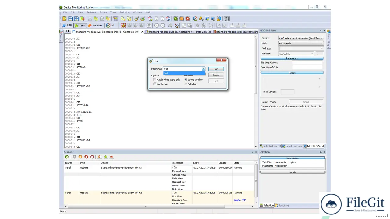Open the Session dropdown in MODBUS Send
Image resolution: width=390 pixels, height=219 pixels.
(x=322, y=38)
